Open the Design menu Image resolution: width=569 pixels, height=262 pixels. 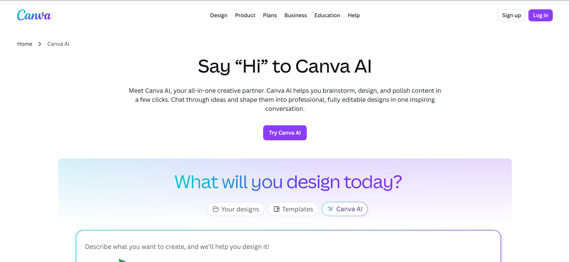219,15
